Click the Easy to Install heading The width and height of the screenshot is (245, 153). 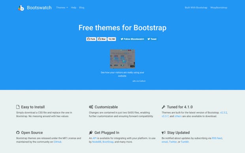pos(33,107)
